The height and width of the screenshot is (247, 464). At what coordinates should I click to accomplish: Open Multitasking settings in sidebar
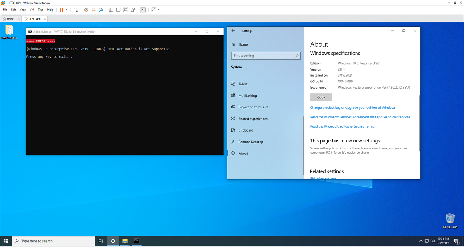[248, 95]
